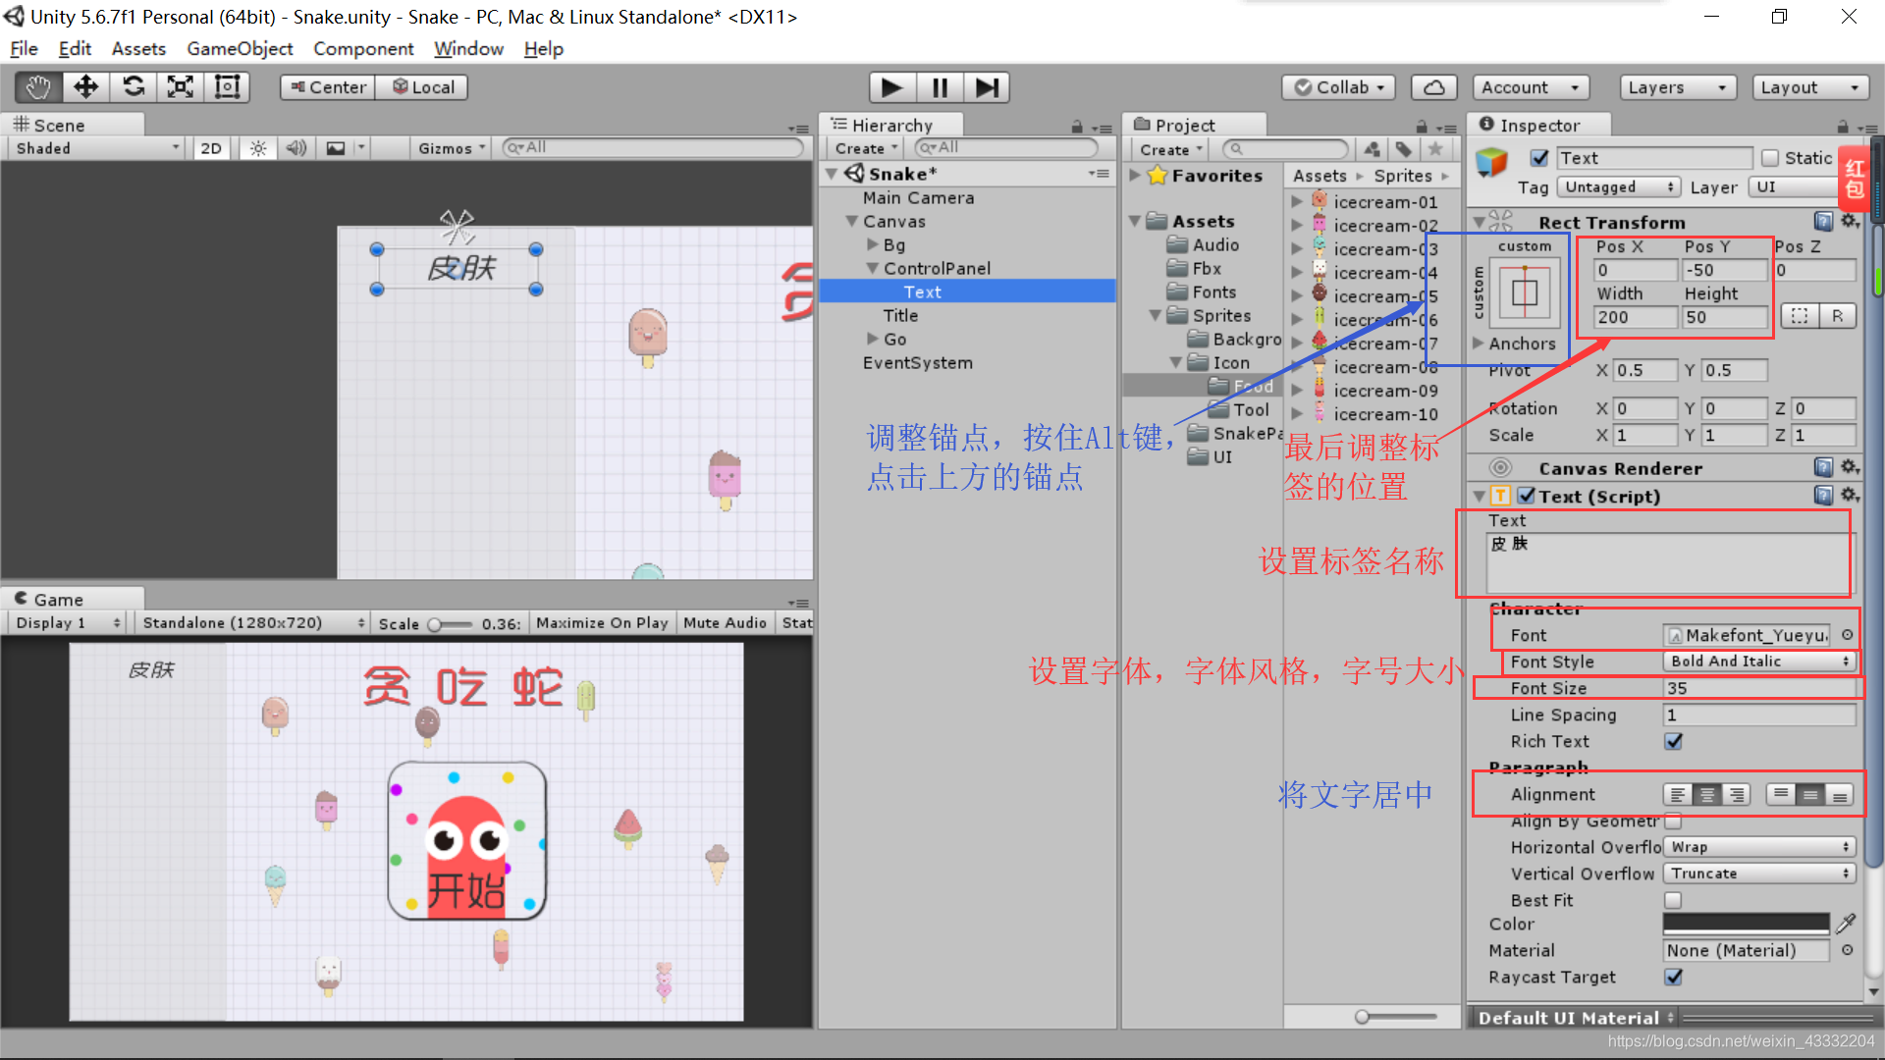Toggle Rich Text checkbox
This screenshot has height=1060, width=1885.
pyautogui.click(x=1674, y=741)
